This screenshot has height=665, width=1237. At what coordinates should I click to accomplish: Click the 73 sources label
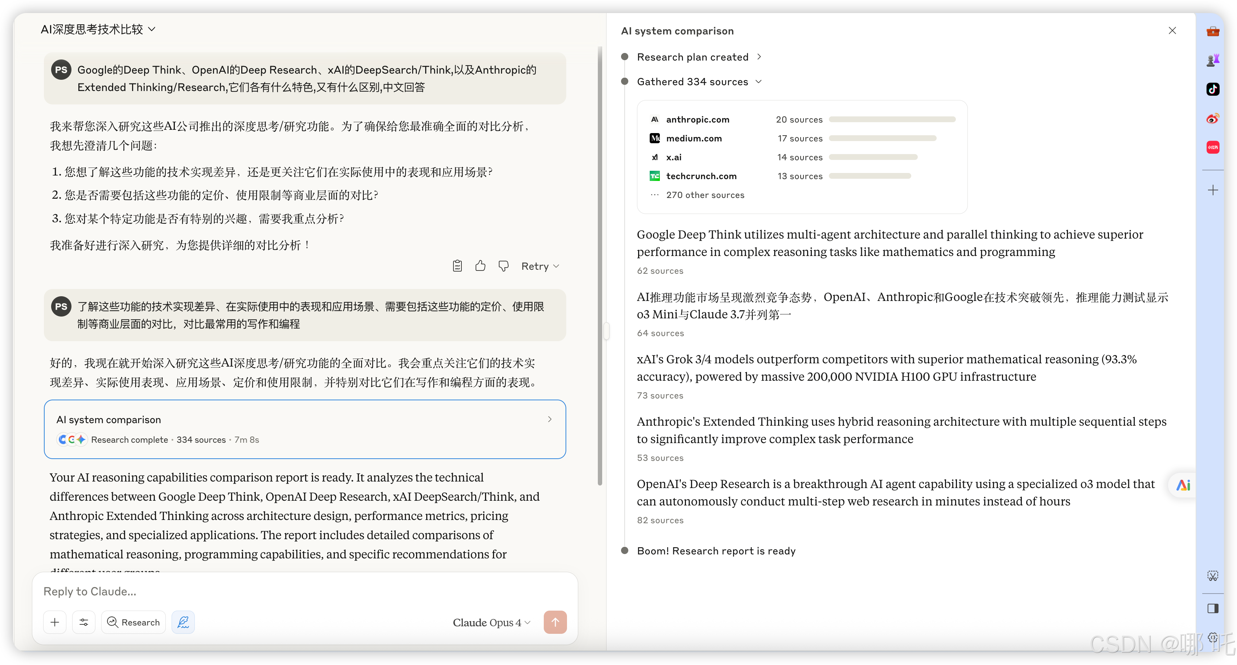pyautogui.click(x=660, y=396)
